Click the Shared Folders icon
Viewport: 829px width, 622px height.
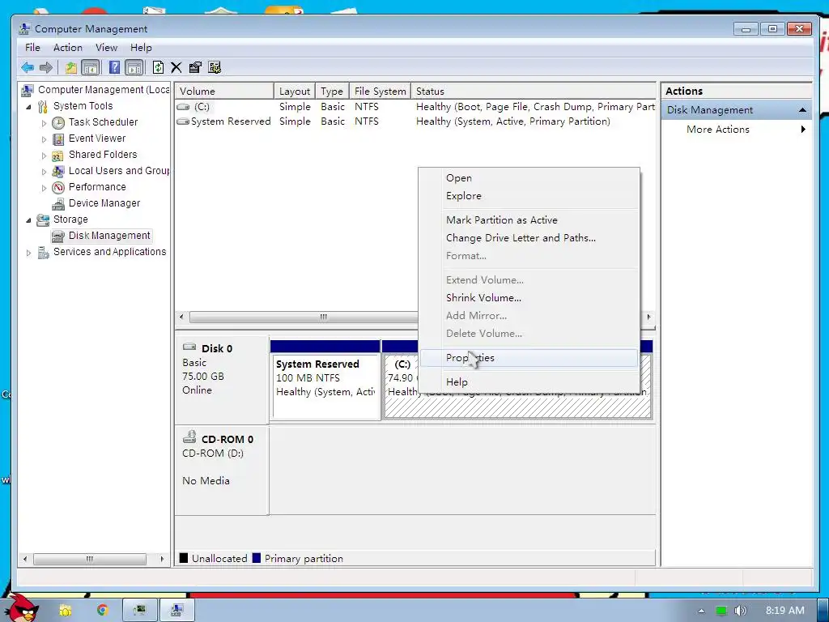[58, 155]
